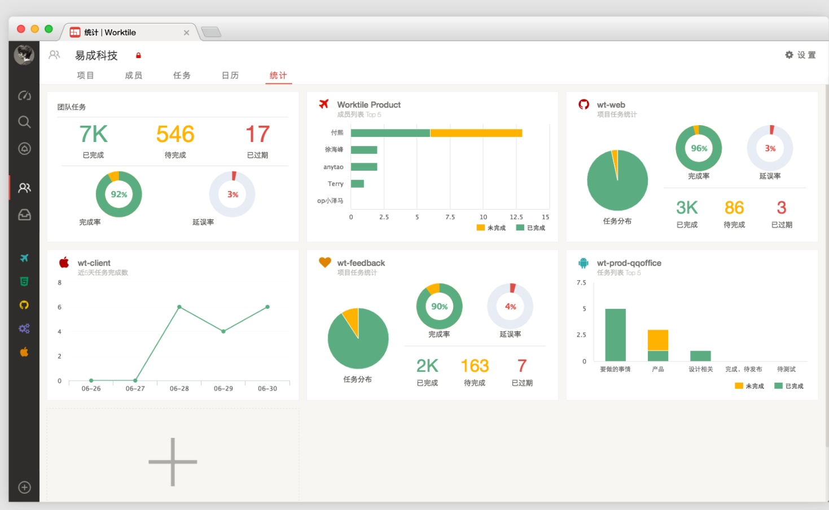829x510 pixels.
Task: Click the 4% delay donut in wt-feedback
Action: 510,307
